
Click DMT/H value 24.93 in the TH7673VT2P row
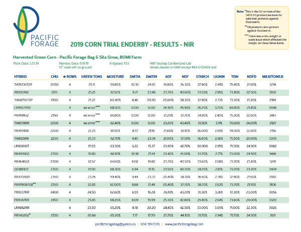[x=152, y=85]
